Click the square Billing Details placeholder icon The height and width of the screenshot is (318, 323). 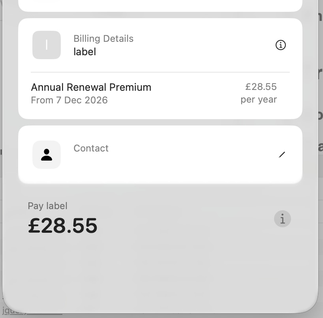47,45
